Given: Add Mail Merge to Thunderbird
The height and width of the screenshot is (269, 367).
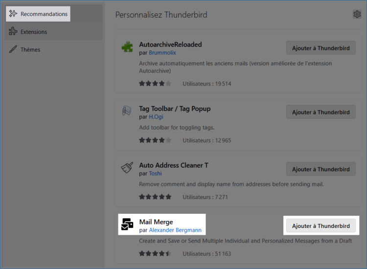Looking at the screenshot, I should (x=321, y=226).
